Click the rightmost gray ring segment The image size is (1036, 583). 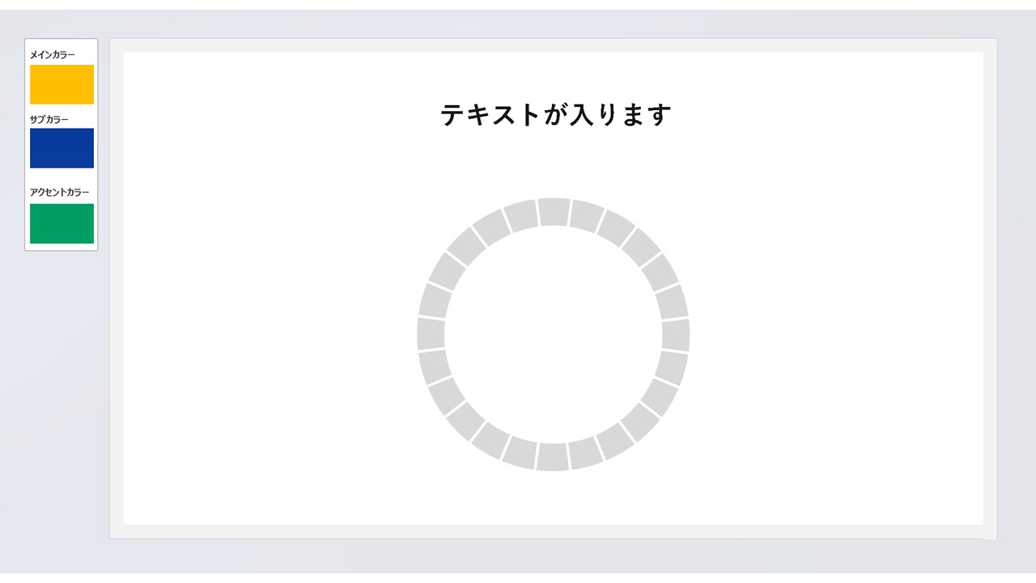pos(676,334)
